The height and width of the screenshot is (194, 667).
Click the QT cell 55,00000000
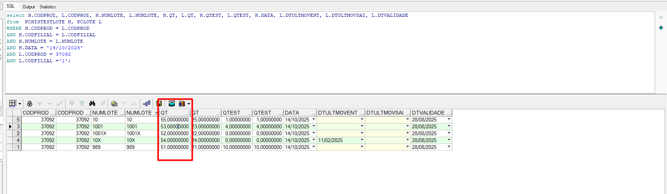175,120
